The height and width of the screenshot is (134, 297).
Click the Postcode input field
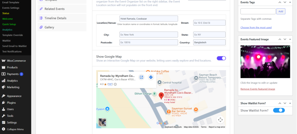[149, 42]
